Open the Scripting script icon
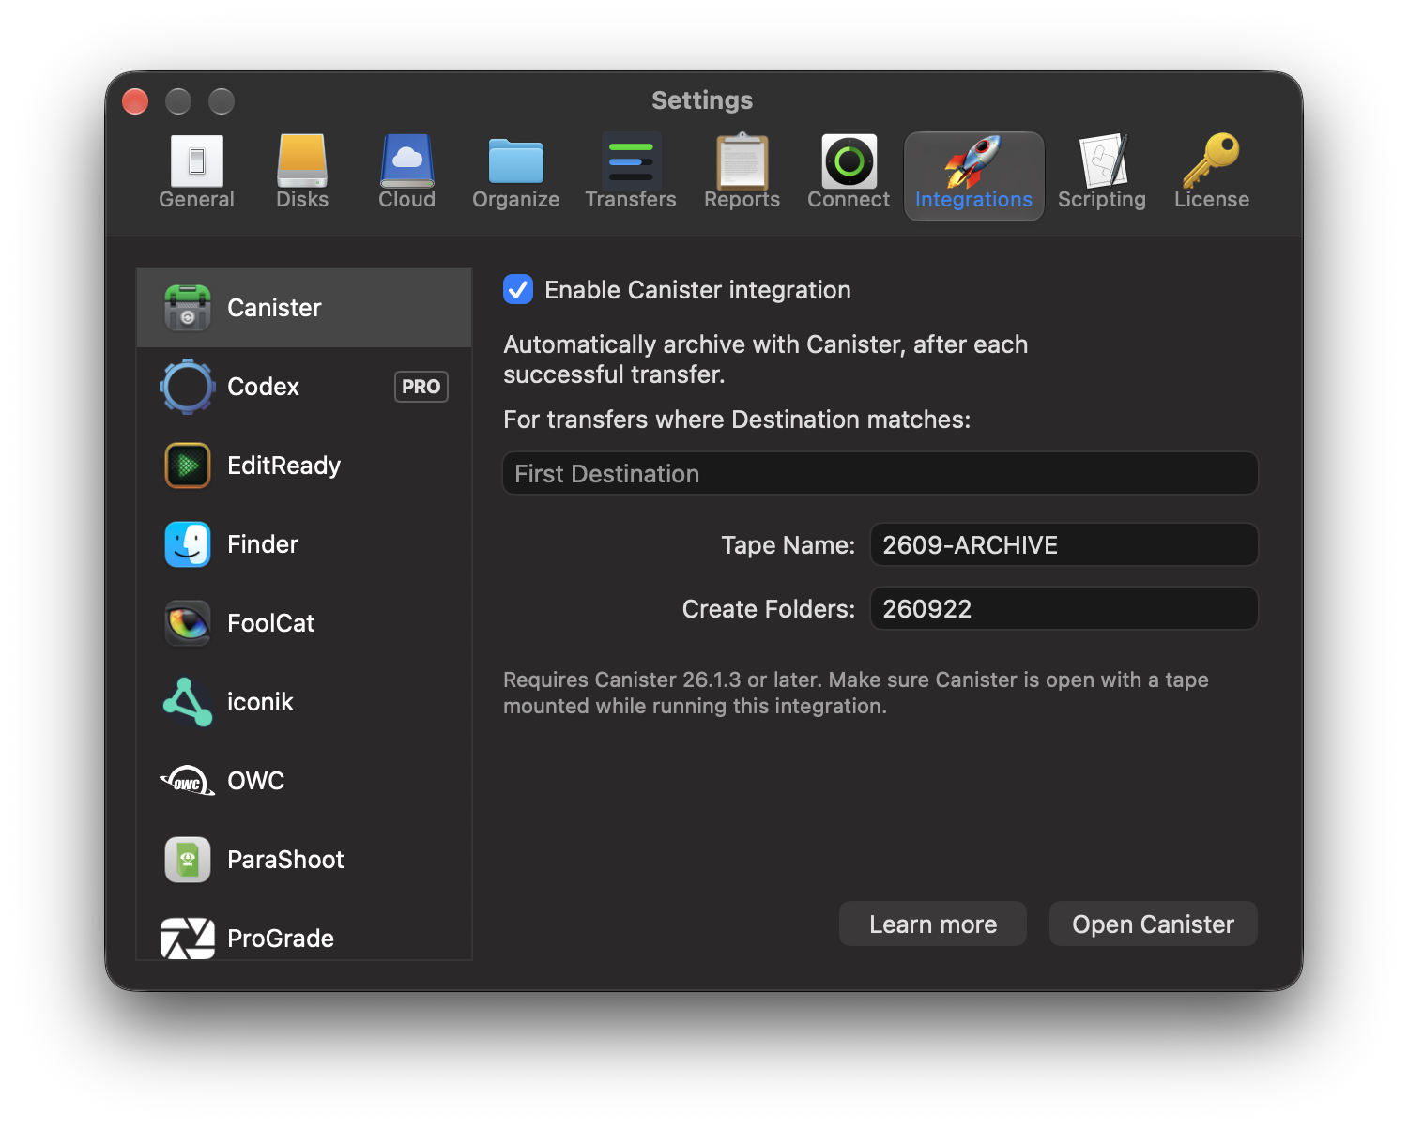Viewport: 1408px width, 1130px height. coord(1103,160)
